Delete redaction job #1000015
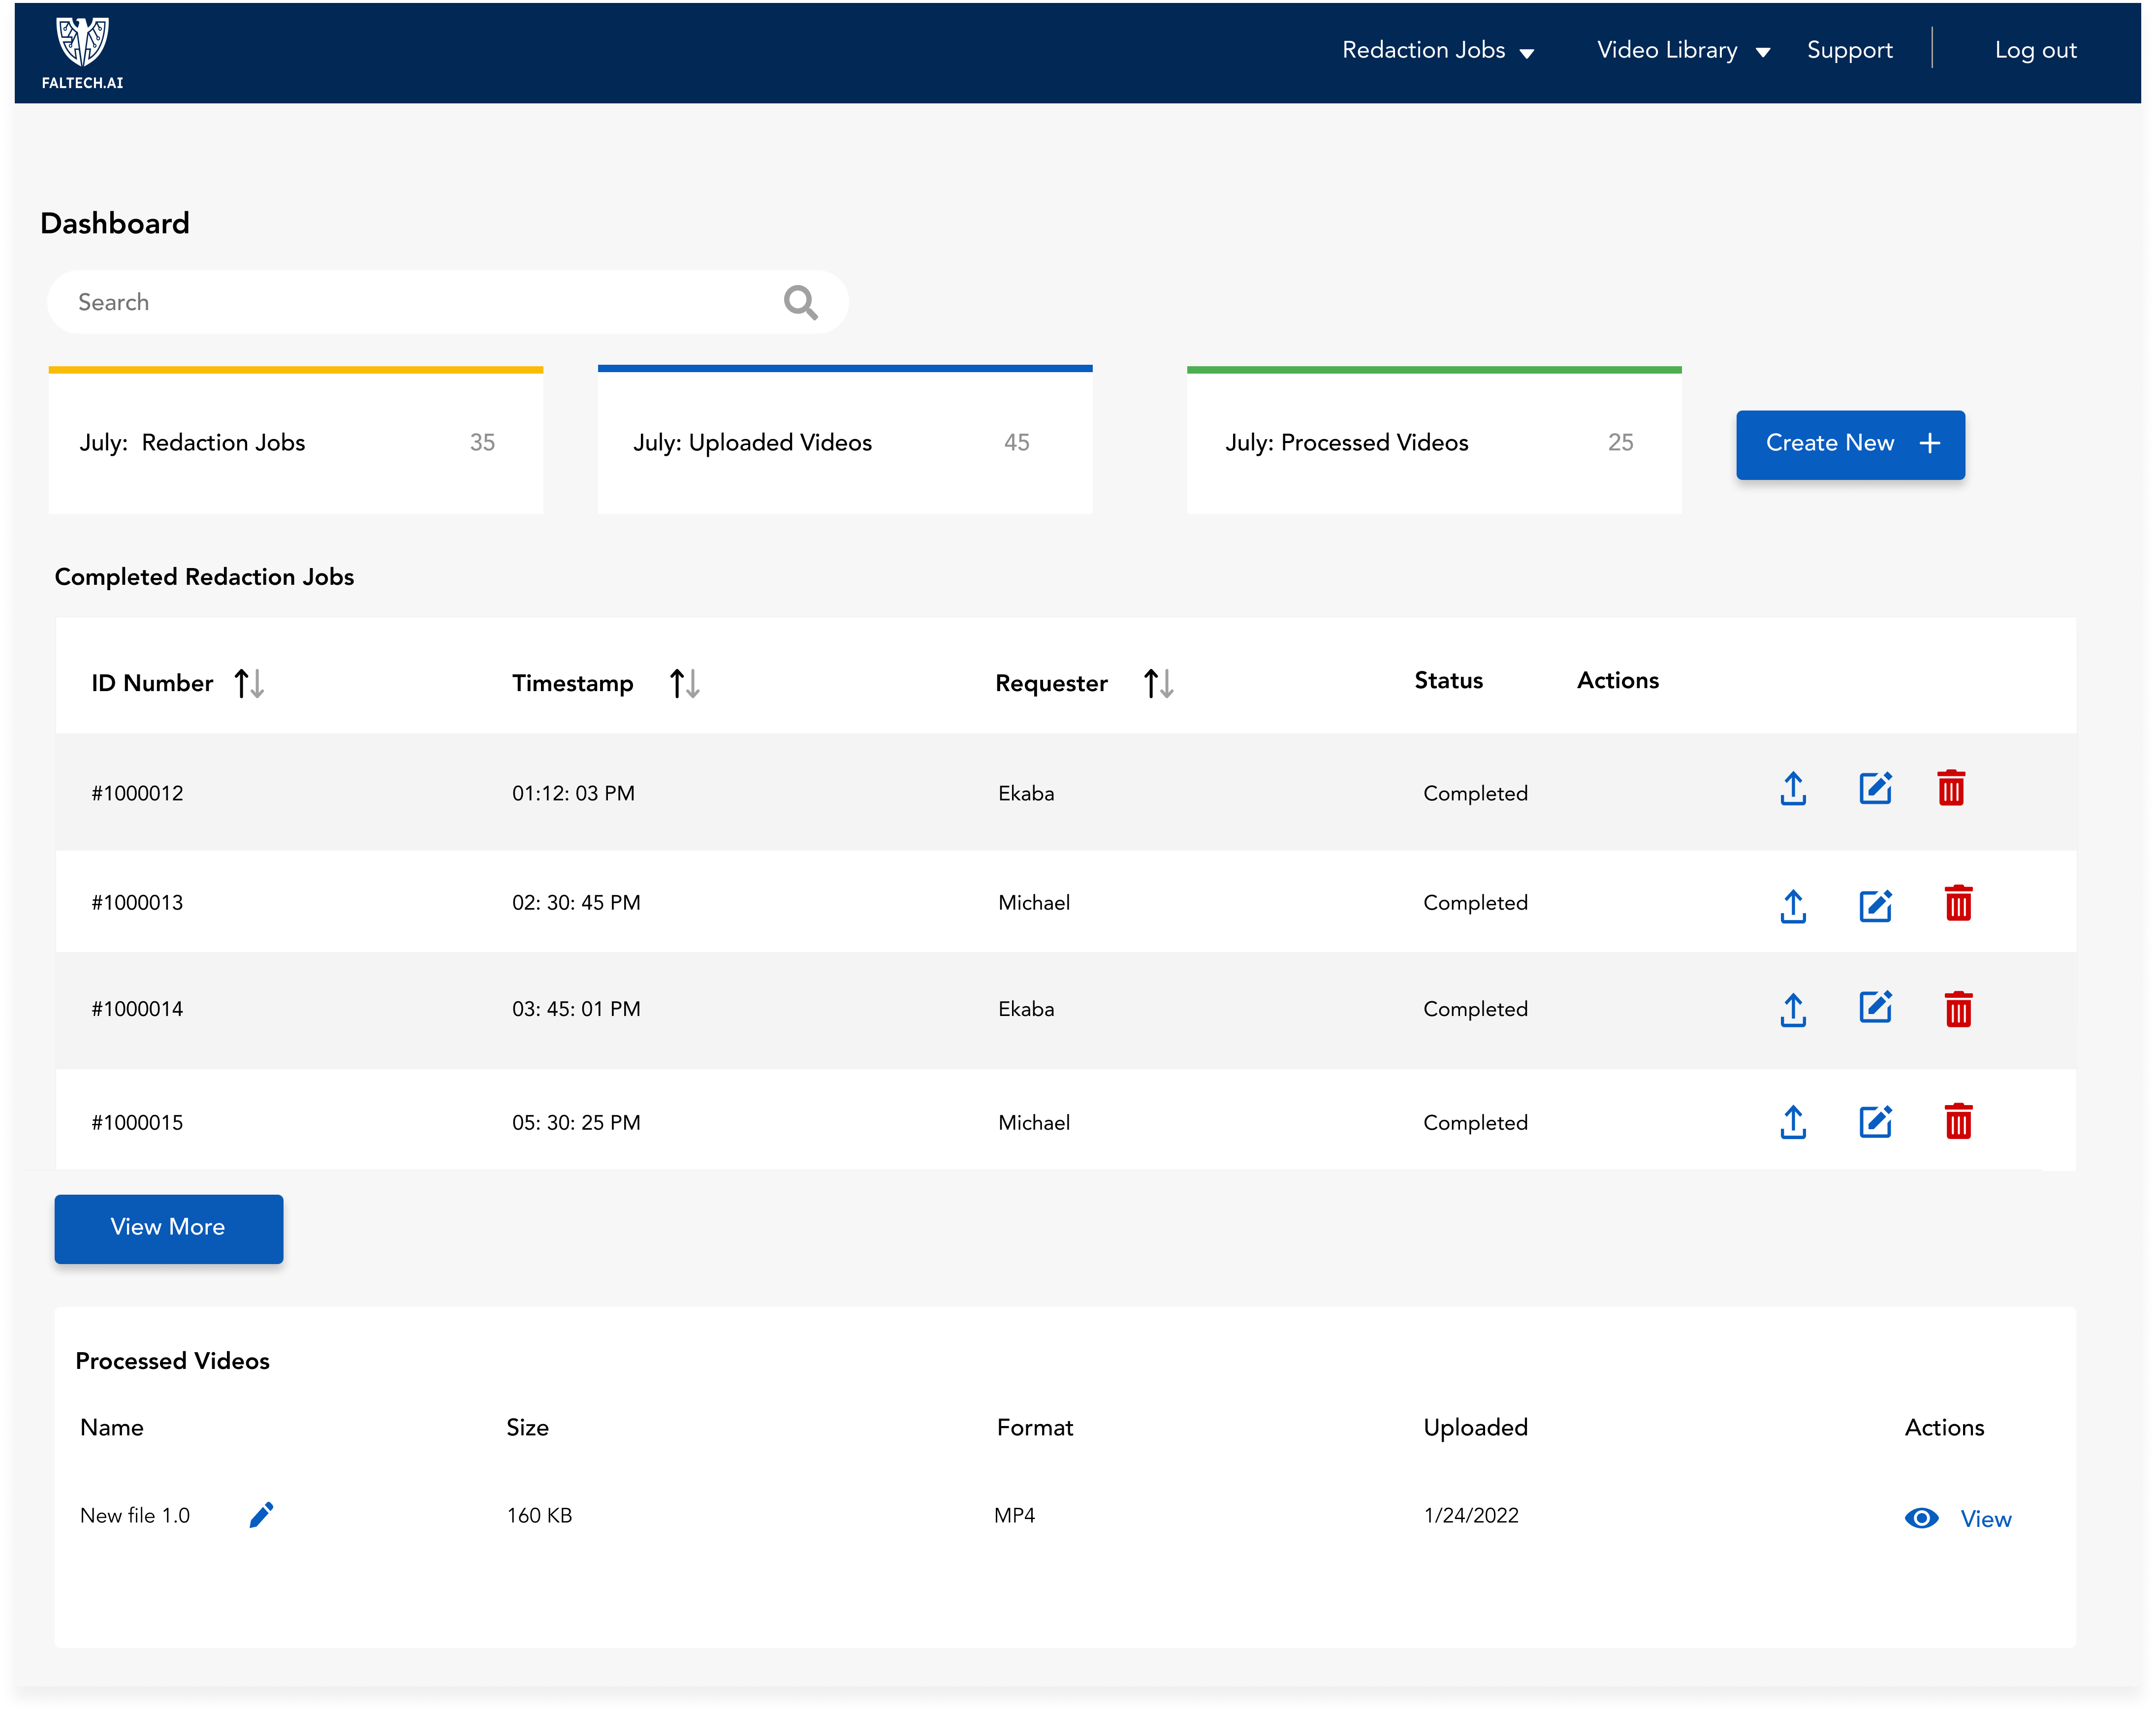Viewport: 2156px width, 1713px height. (x=1958, y=1121)
